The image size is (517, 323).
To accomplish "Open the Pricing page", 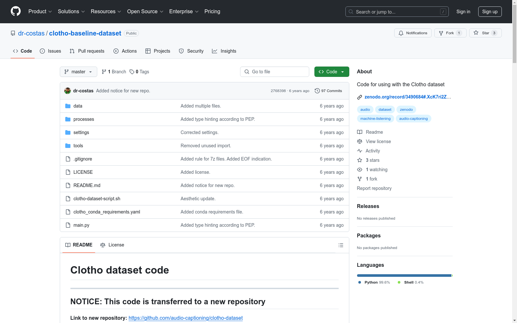I will pos(212,12).
